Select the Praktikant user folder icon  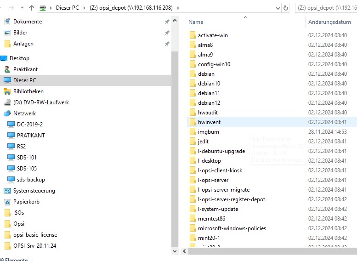(7, 69)
